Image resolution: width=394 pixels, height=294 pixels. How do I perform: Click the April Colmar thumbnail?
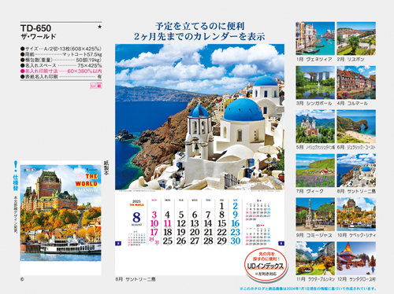coord(356,83)
